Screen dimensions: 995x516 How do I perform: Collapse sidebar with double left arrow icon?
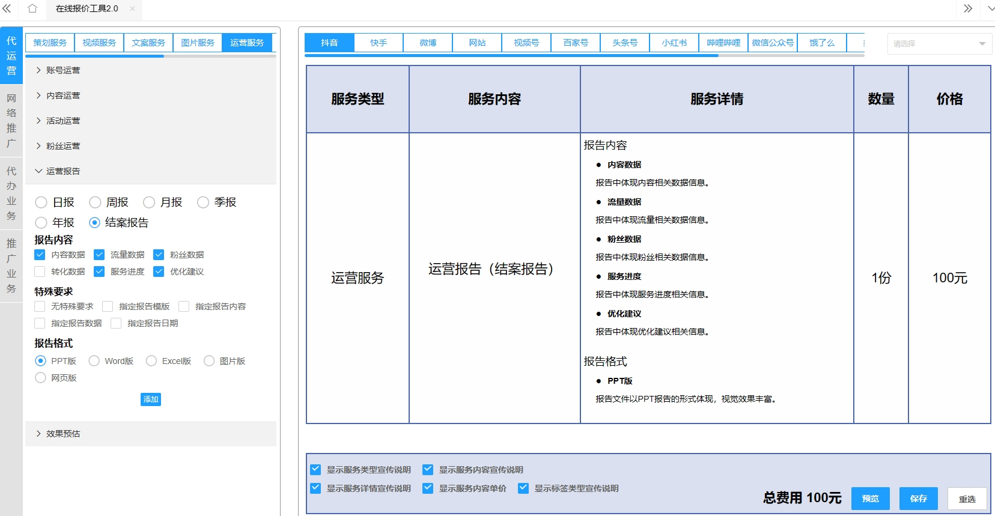7,8
